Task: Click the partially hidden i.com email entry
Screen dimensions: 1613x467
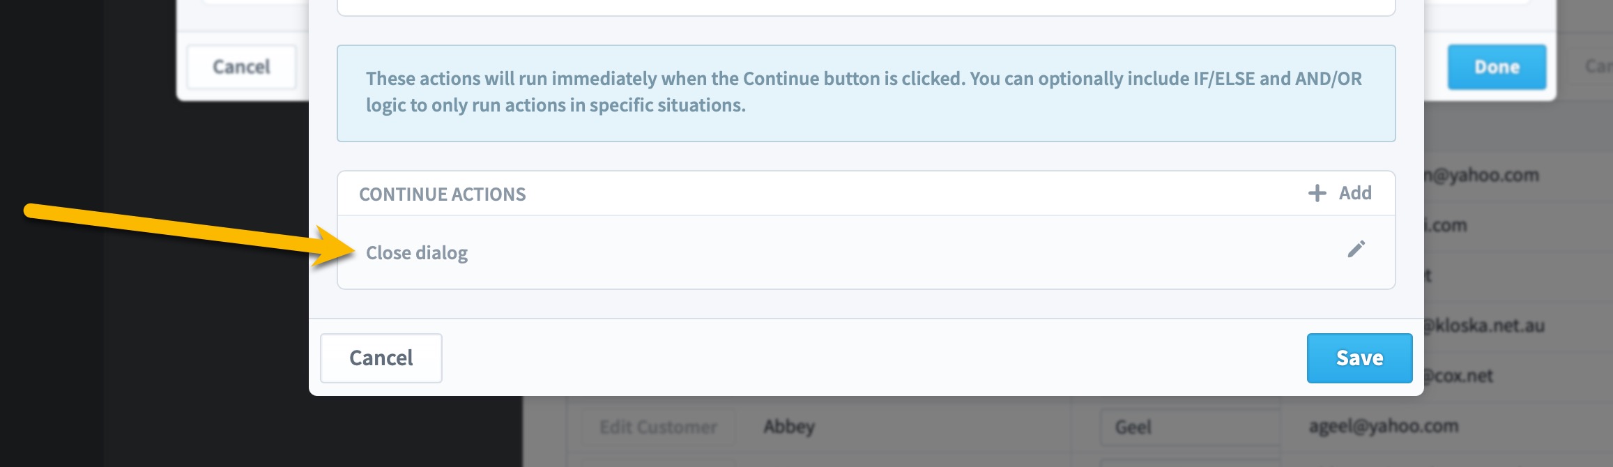Action: [1446, 225]
